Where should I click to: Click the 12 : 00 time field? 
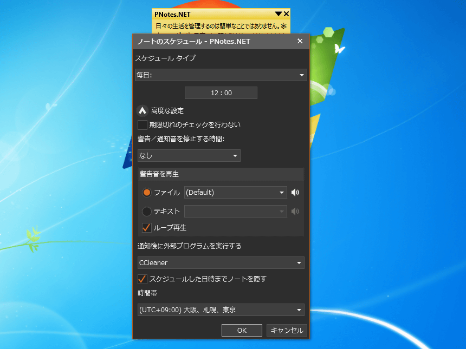click(221, 93)
